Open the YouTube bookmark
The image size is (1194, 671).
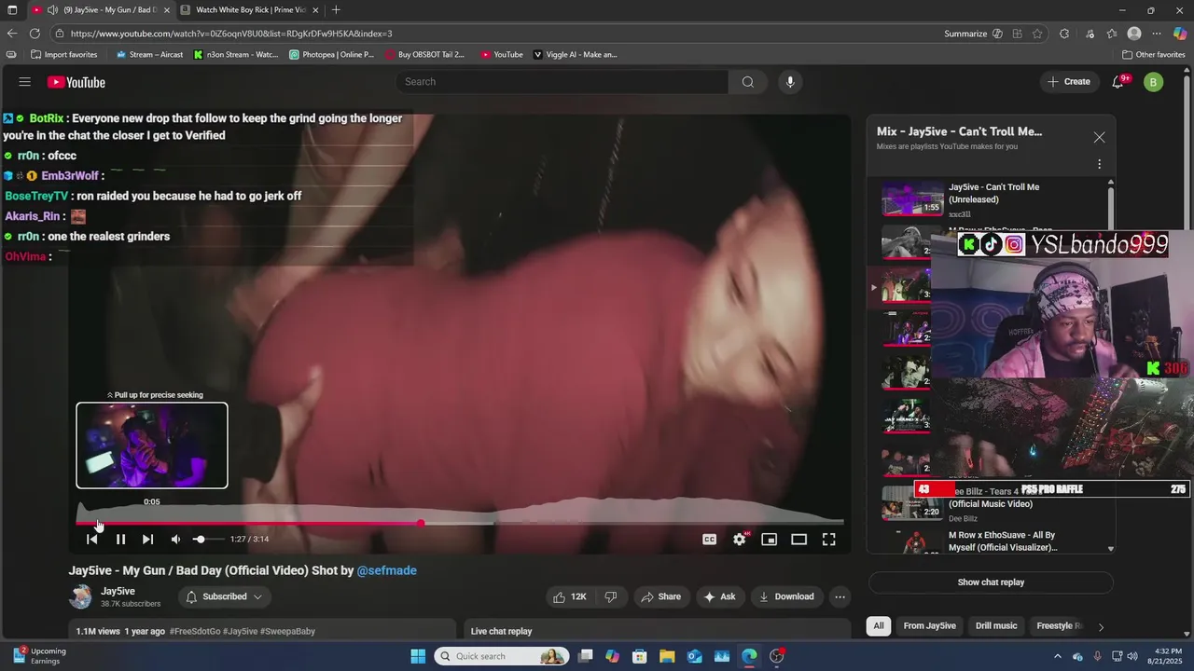coord(502,55)
